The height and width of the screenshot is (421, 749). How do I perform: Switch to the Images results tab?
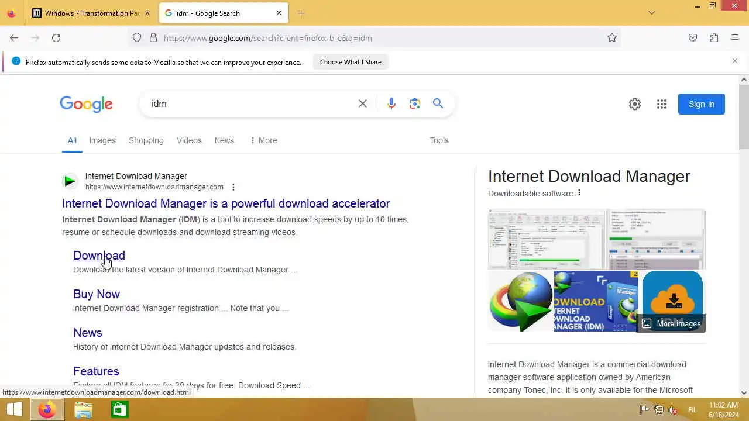point(102,140)
